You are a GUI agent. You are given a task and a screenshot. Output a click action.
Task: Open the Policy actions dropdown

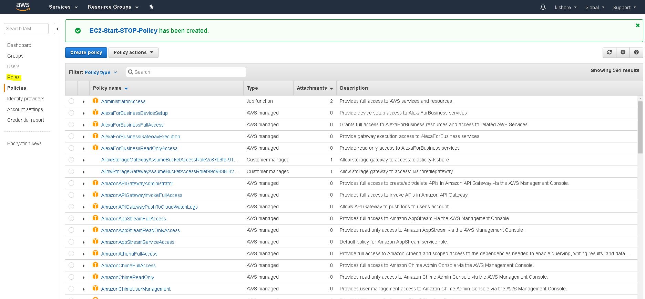(x=133, y=52)
